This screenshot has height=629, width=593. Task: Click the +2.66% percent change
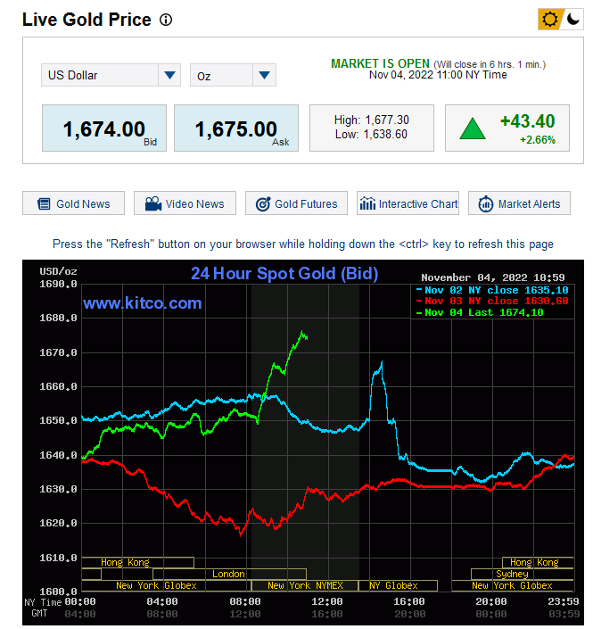(x=538, y=139)
